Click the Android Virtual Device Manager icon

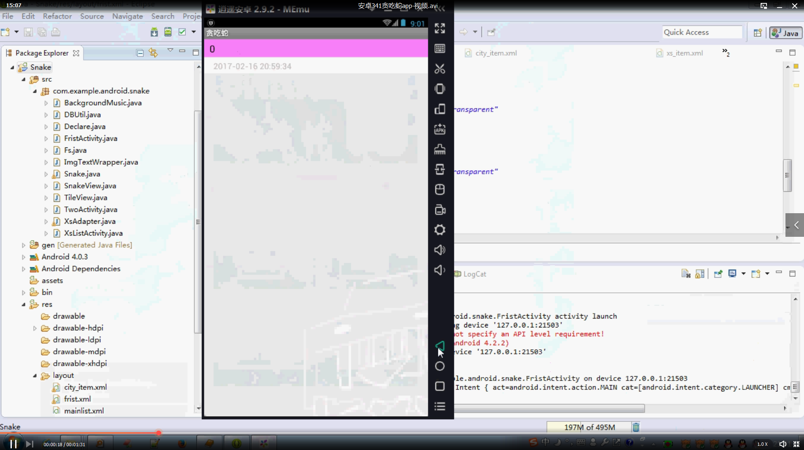(x=168, y=32)
